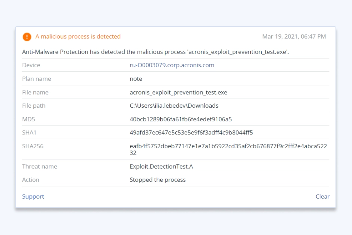Image resolution: width=352 pixels, height=235 pixels.
Task: Select the threat name Exploit.DetectionTest.A
Action: click(161, 166)
